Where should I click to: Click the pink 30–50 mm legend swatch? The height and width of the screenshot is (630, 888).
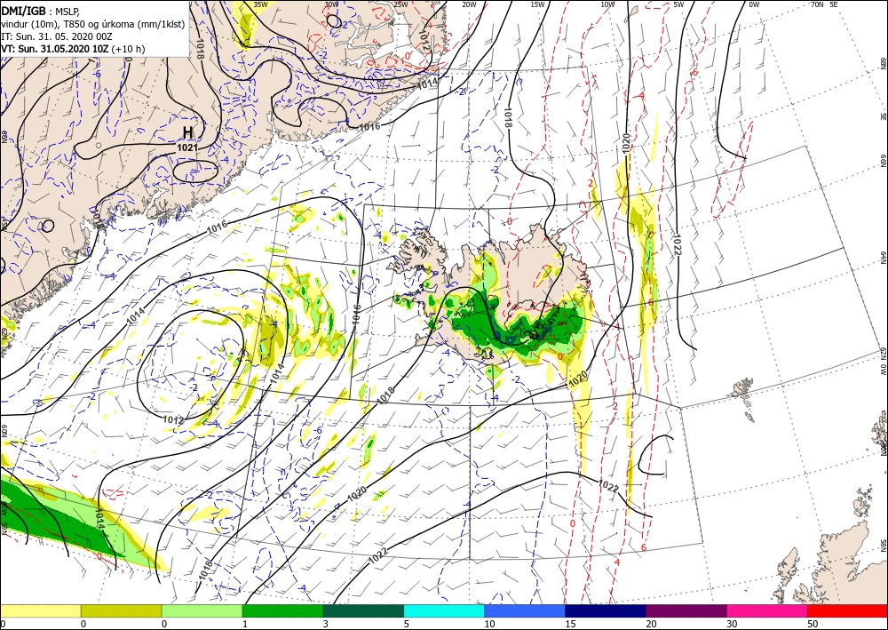click(x=767, y=610)
